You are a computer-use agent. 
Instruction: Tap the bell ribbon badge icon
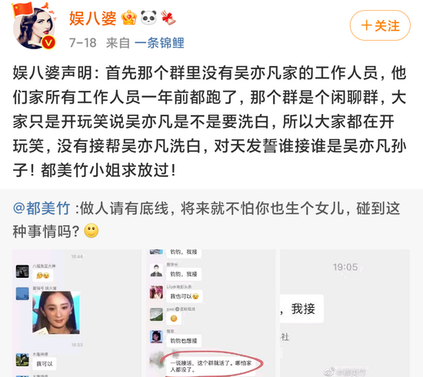pyautogui.click(x=168, y=18)
